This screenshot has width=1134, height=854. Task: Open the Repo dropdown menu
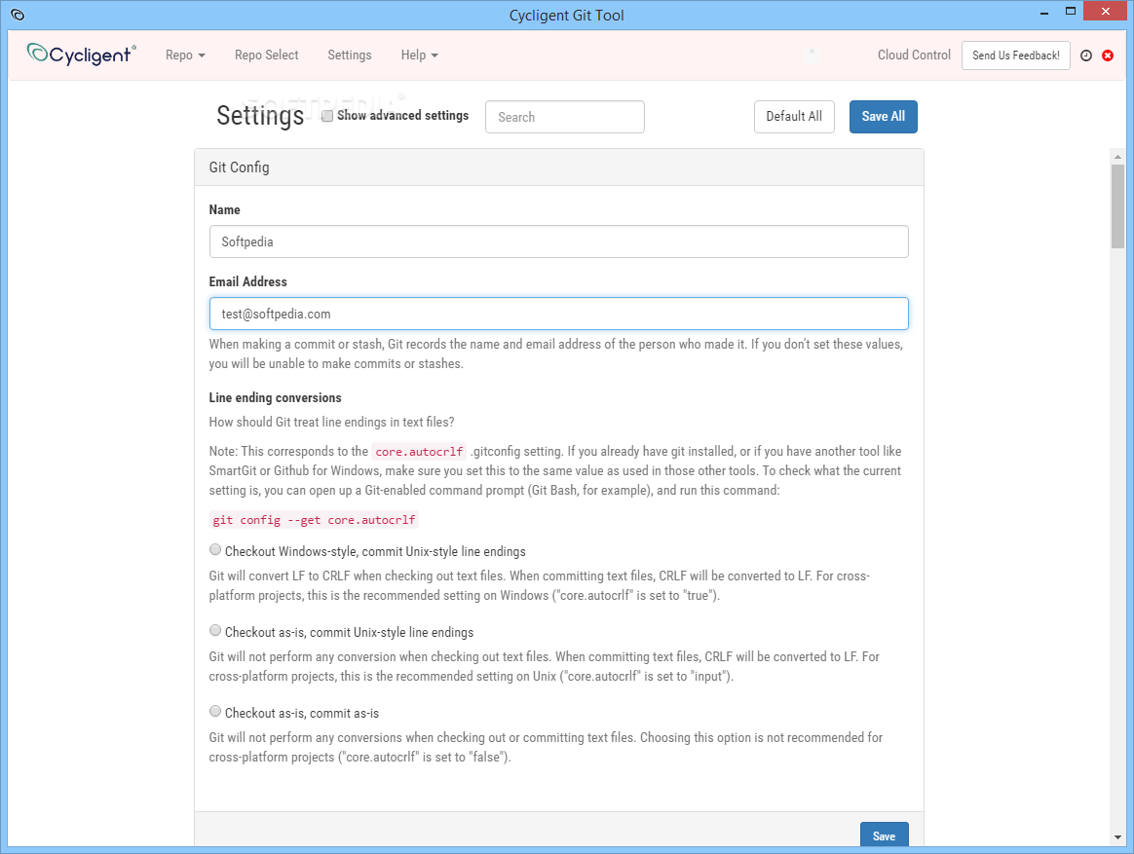click(x=185, y=55)
